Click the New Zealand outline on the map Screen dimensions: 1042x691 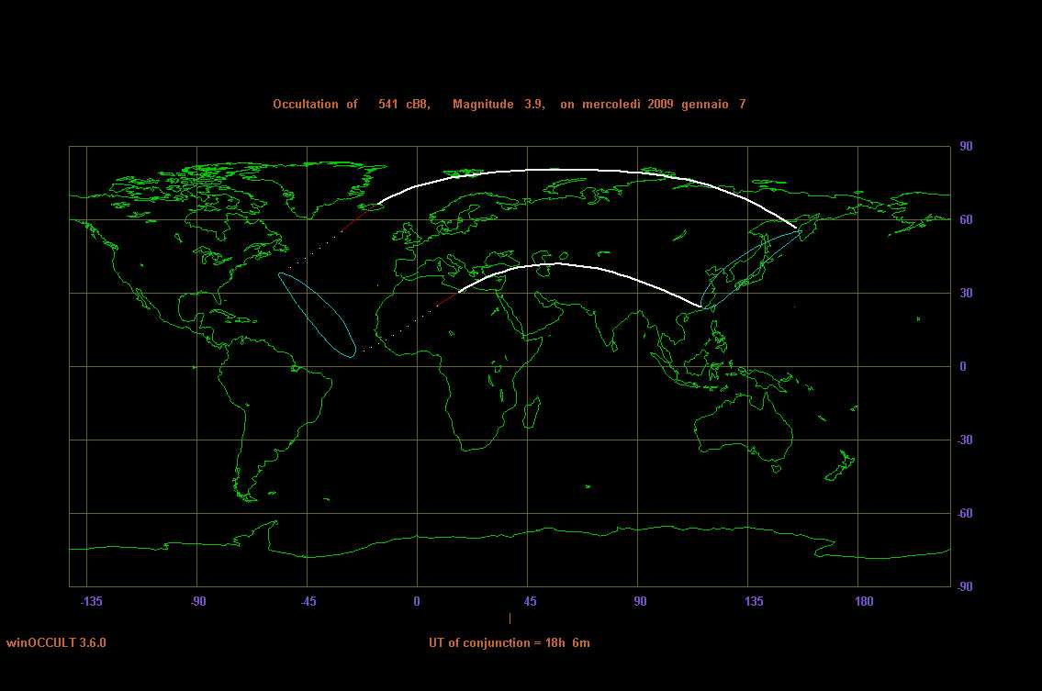tap(841, 466)
